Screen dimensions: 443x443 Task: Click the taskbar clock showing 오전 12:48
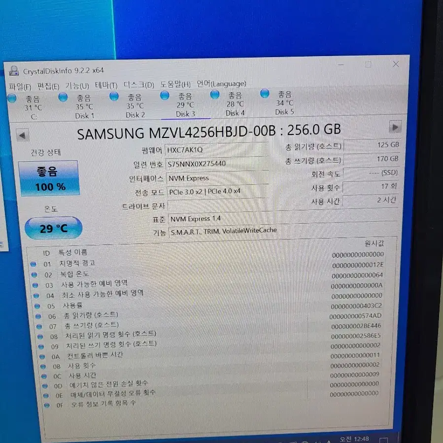[x=354, y=439]
